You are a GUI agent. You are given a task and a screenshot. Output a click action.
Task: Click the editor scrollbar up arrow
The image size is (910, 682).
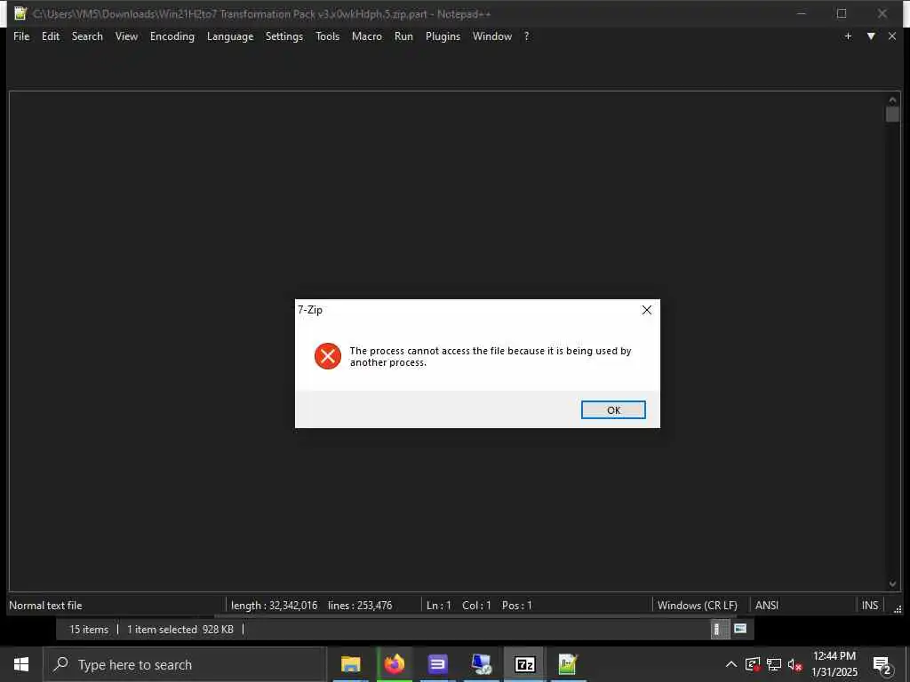point(892,99)
